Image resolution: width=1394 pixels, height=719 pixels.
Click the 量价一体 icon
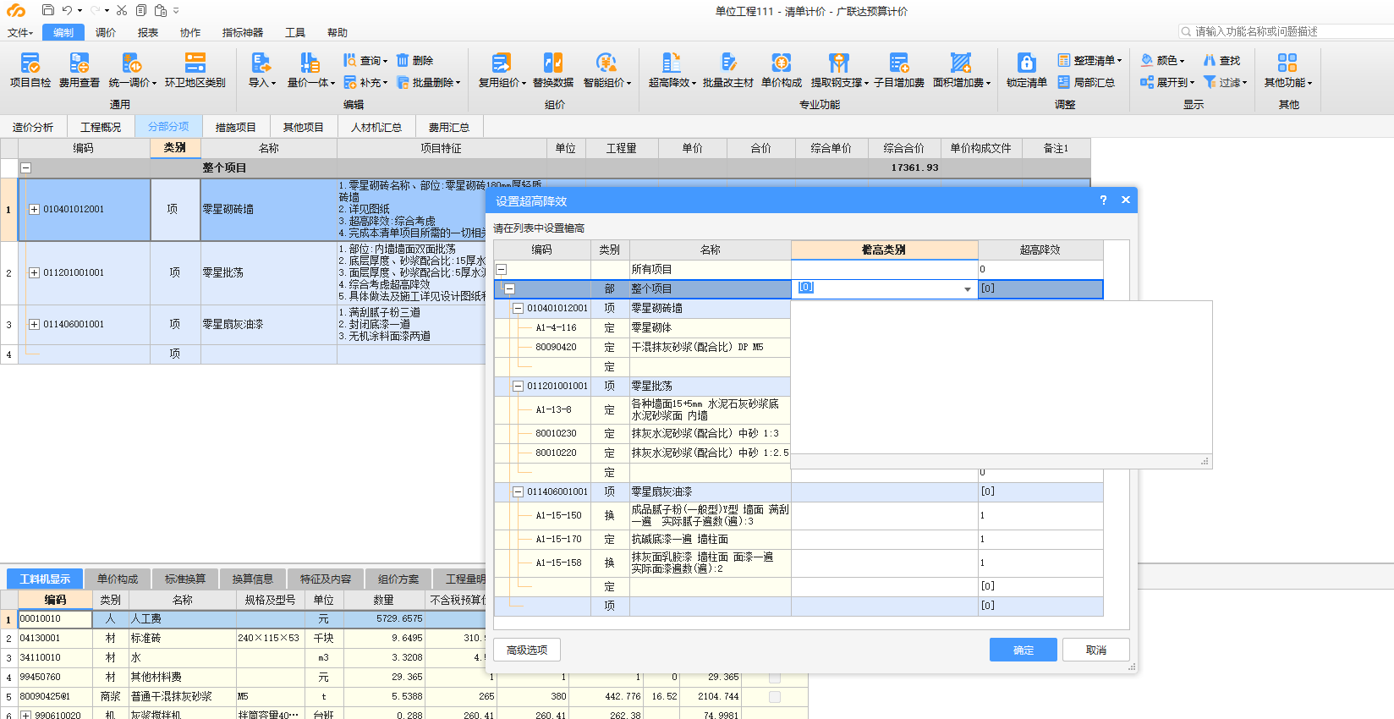pyautogui.click(x=310, y=63)
